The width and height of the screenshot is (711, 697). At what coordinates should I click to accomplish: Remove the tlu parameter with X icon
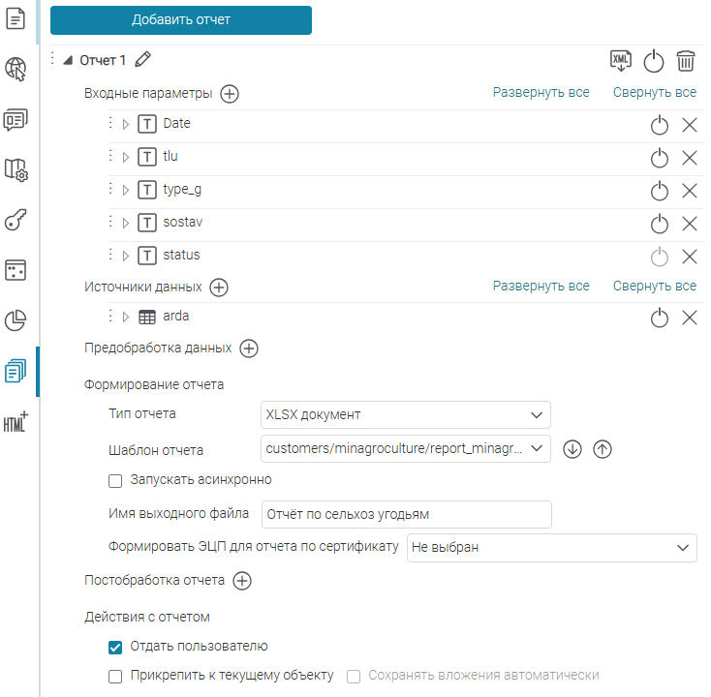tap(690, 158)
